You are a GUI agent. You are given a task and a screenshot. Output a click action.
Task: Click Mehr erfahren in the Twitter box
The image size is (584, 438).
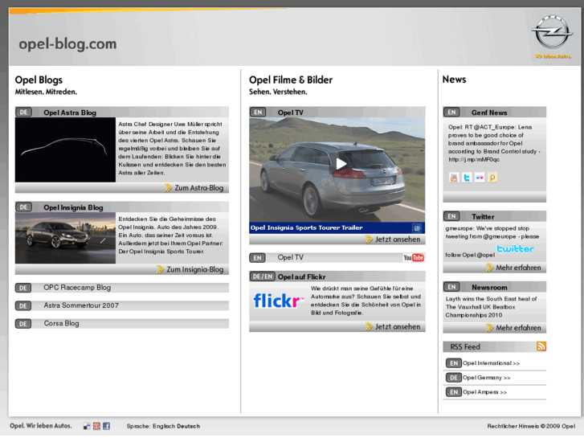[x=517, y=268]
